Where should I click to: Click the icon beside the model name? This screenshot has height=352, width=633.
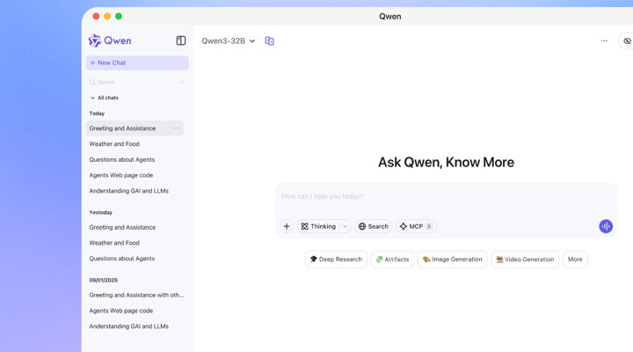pyautogui.click(x=269, y=40)
